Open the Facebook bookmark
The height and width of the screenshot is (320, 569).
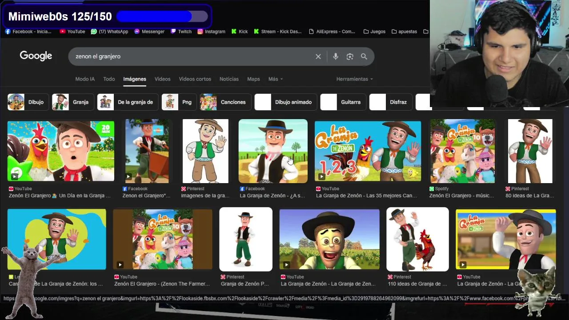28,32
